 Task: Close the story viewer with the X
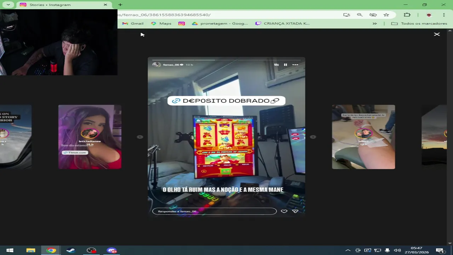[437, 34]
